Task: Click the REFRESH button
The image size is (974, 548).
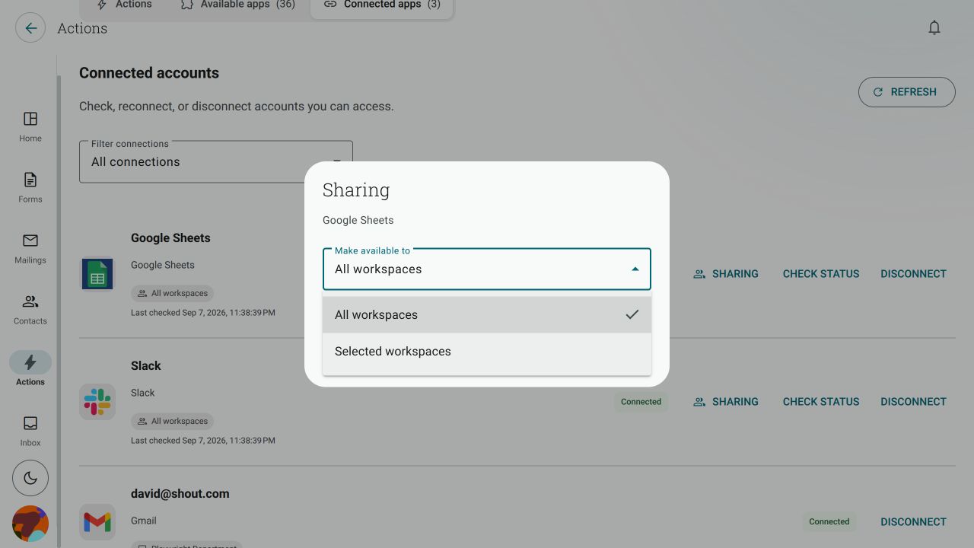Action: tap(906, 92)
